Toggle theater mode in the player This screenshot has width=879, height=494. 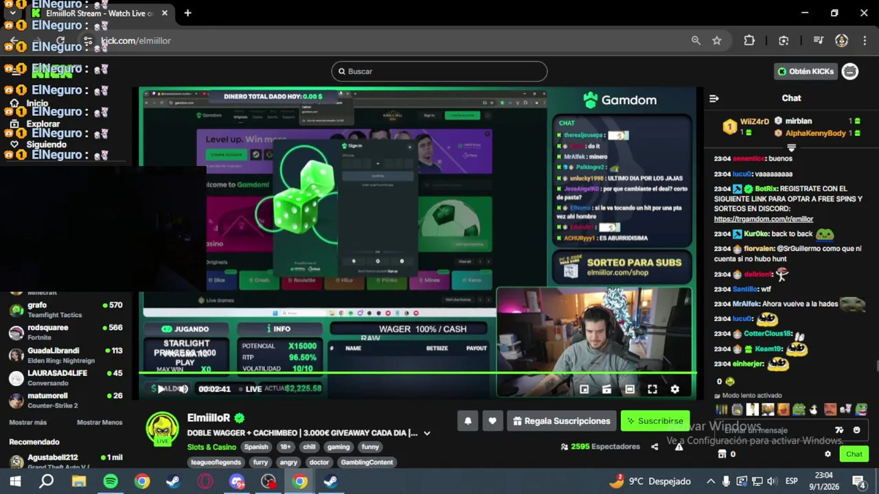click(630, 389)
